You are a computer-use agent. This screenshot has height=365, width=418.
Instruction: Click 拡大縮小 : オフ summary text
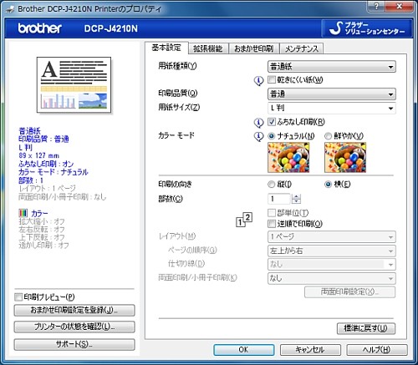[42, 221]
